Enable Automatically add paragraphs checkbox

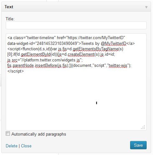[x=8, y=134]
